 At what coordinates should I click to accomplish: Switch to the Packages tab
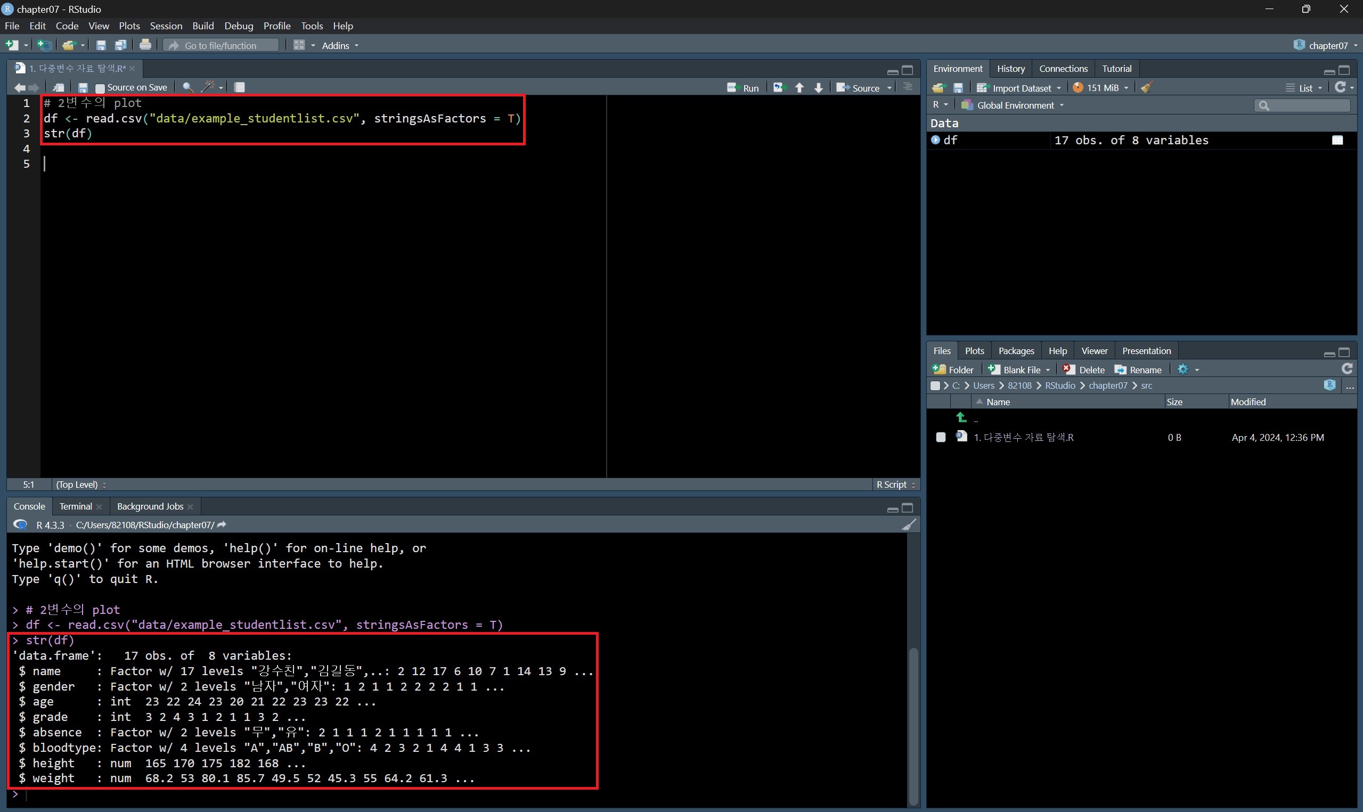tap(1016, 351)
